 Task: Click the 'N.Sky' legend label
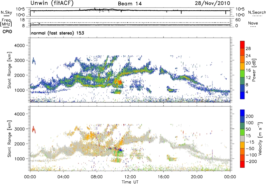[6, 12]
